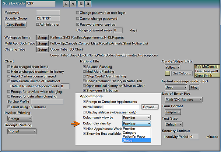Enable Show Treatment History in Notes Tab
221x152 pixels.
tap(84, 81)
